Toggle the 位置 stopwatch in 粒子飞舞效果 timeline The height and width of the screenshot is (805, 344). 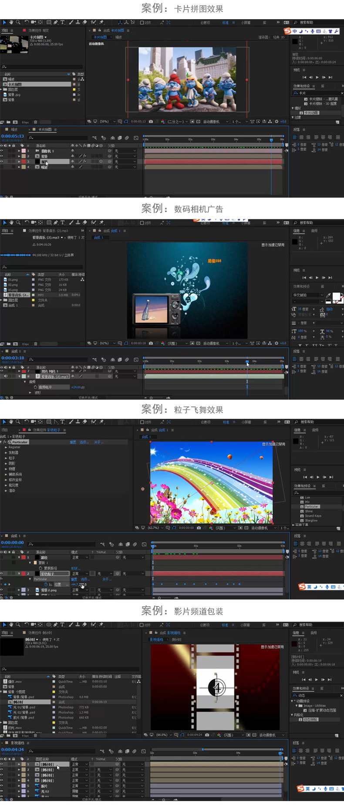(46, 584)
